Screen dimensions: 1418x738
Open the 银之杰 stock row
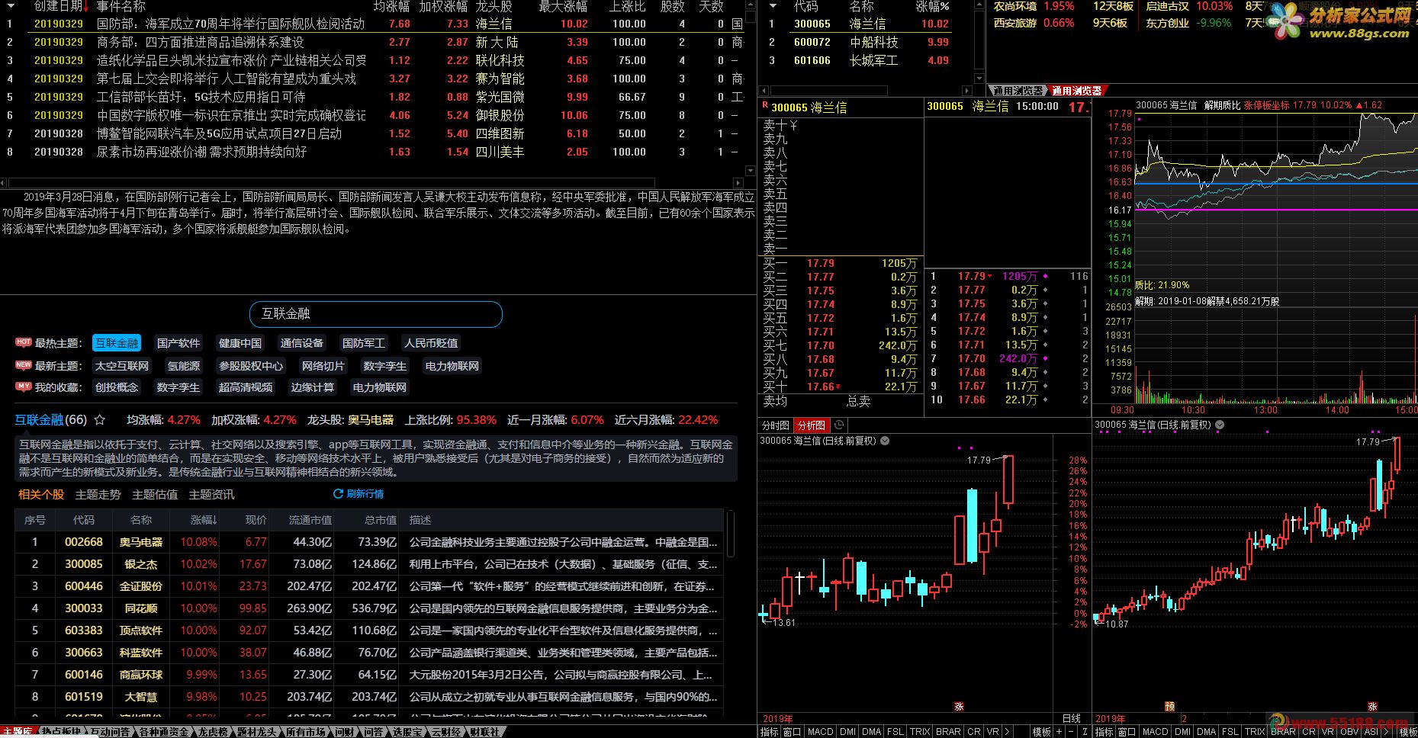369,564
